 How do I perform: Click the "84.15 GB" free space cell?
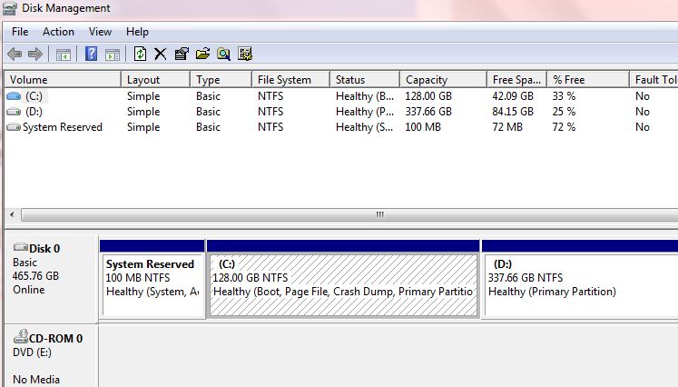[x=513, y=112]
